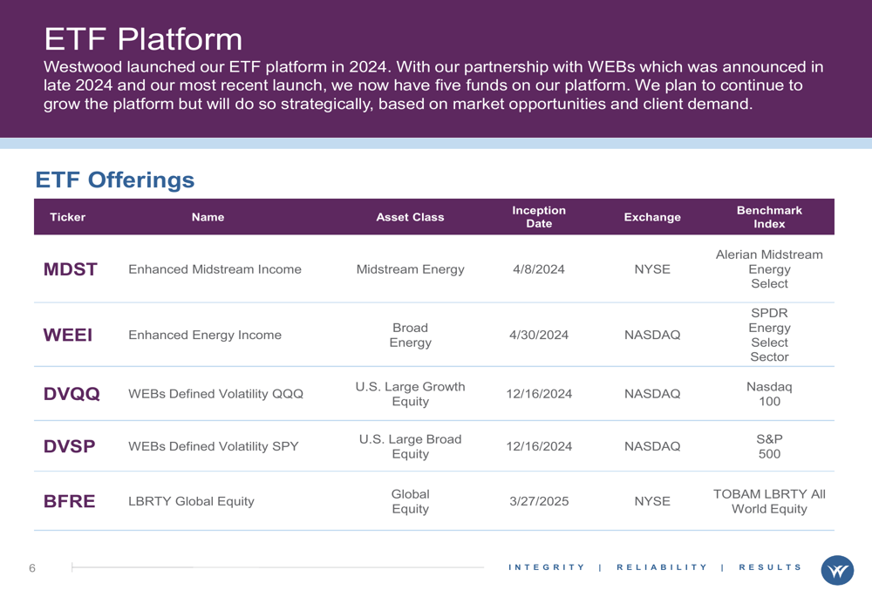The height and width of the screenshot is (597, 872).
Task: Select the DVQQ ticker
Action: pyautogui.click(x=72, y=394)
